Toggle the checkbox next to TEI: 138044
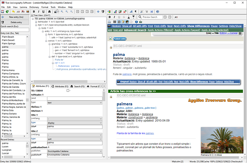Image resolution: width=247 pixels, height=163 pixels. (x=68, y=91)
